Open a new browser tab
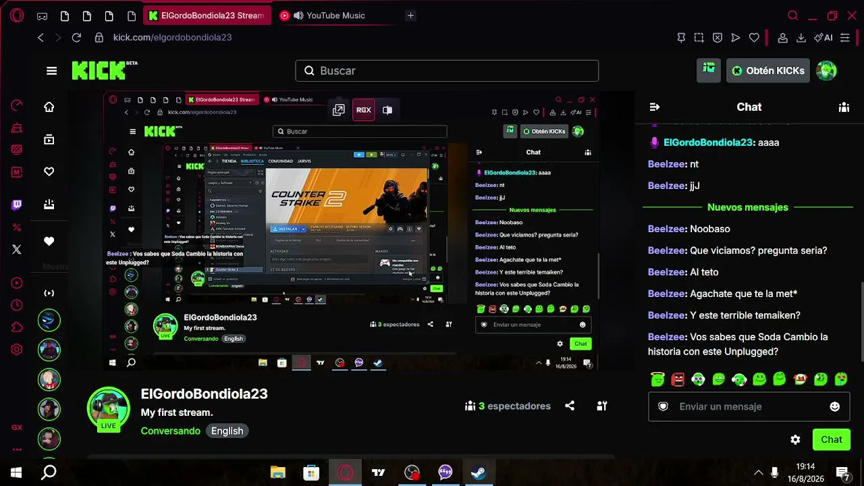864x486 pixels. point(410,16)
